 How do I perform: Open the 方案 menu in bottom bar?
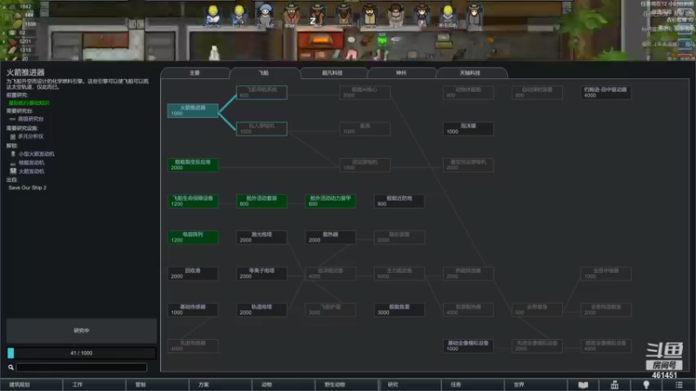(x=220, y=385)
